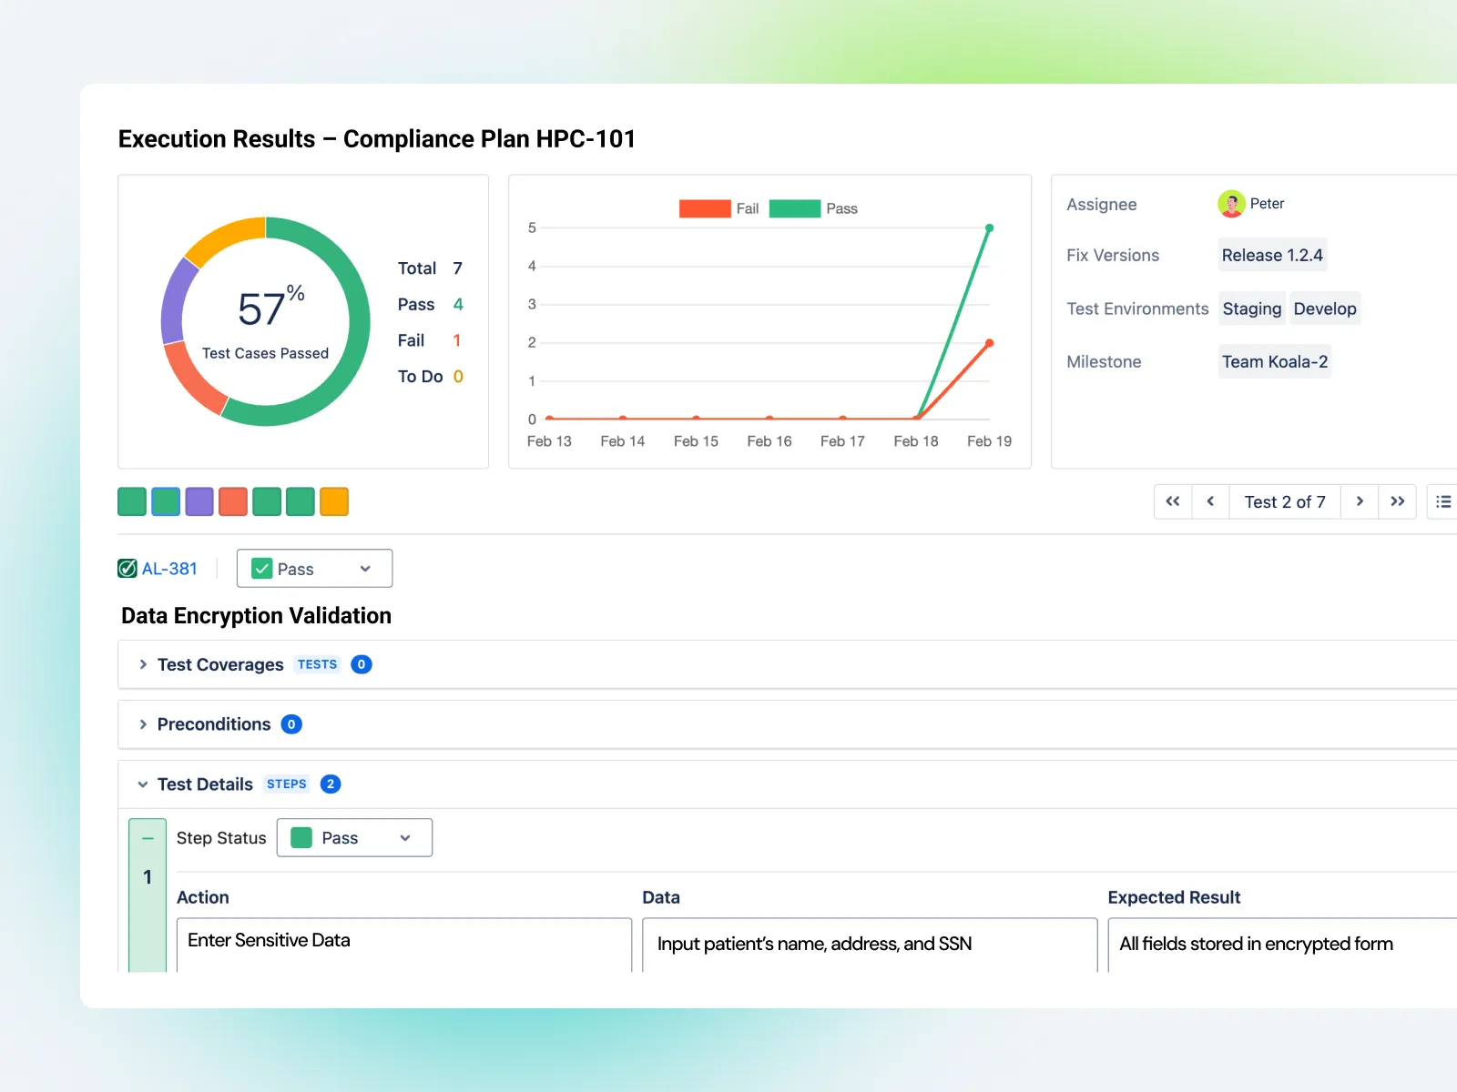Collapse the Test Details section
The width and height of the screenshot is (1457, 1092).
[143, 784]
